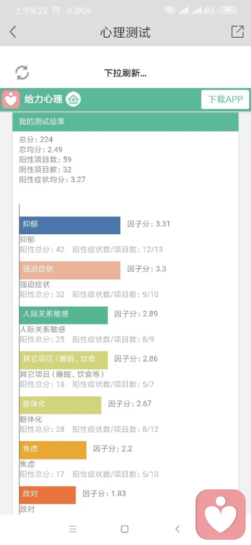The width and height of the screenshot is (251, 545).
Task: Select the 我的测试结果 header bar
Action: (x=125, y=122)
